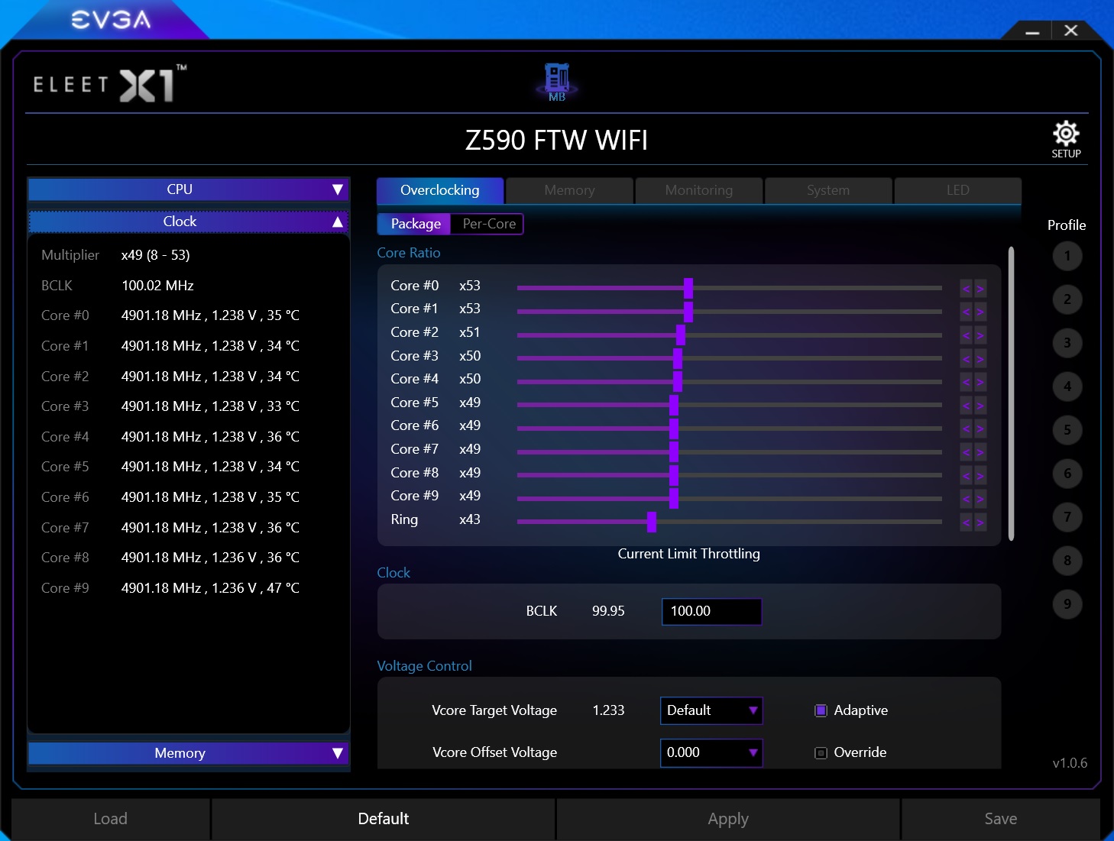Increase Core #2 ratio with right arrow
The image size is (1114, 841).
[980, 335]
